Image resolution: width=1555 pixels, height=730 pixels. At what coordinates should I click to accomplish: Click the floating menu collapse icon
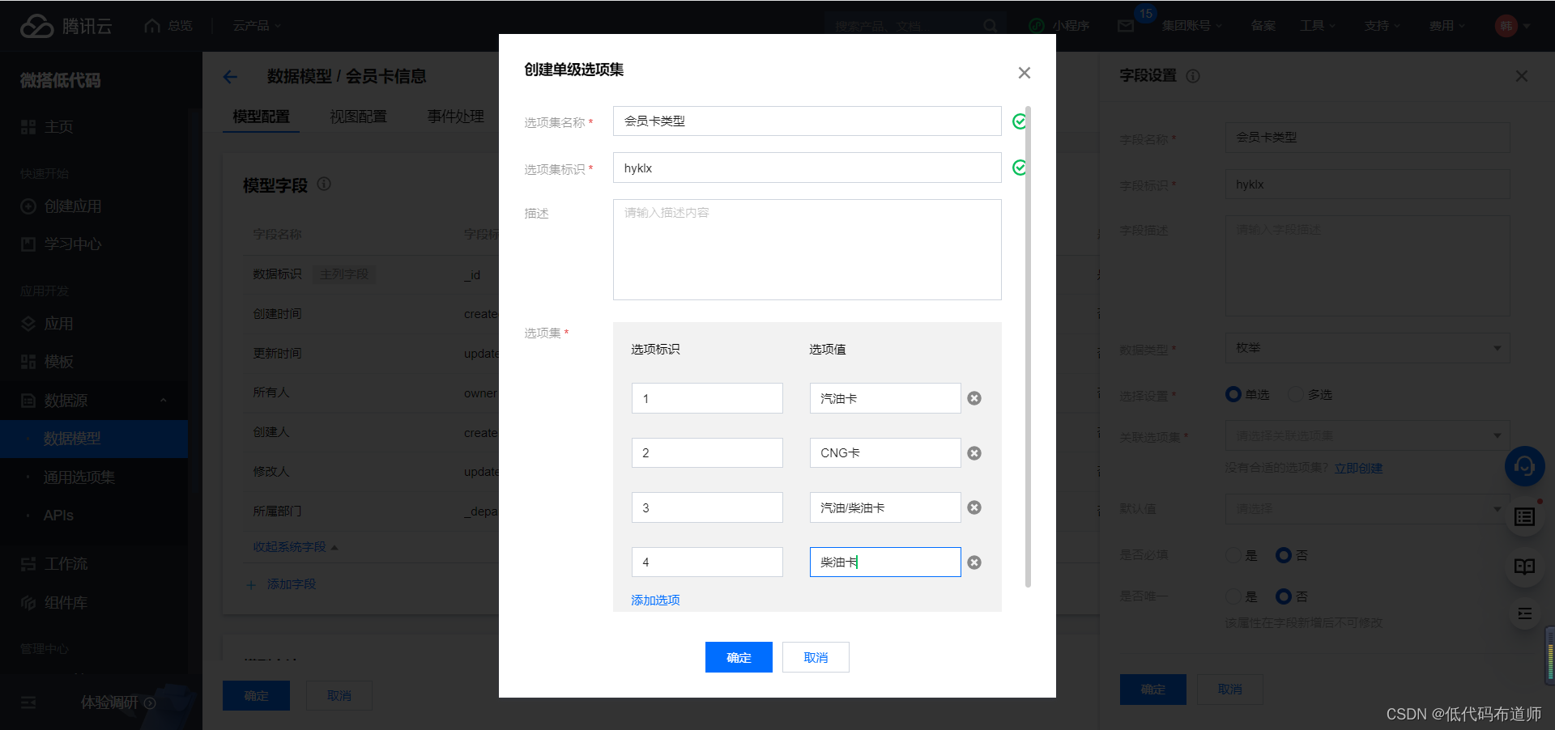(1524, 613)
